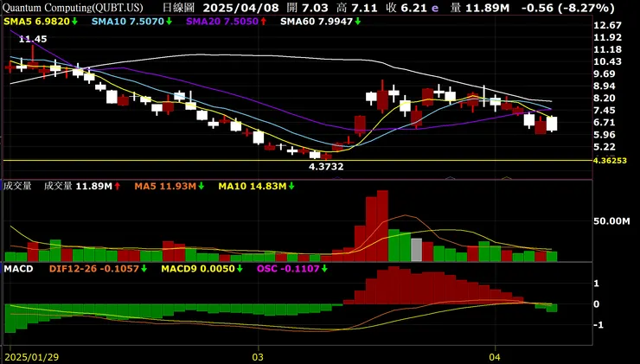Click the MACD axis label 1
Viewport: 640px width, 364px height.
(x=597, y=284)
